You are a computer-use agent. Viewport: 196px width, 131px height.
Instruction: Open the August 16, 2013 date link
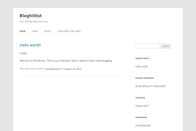pos(73,69)
